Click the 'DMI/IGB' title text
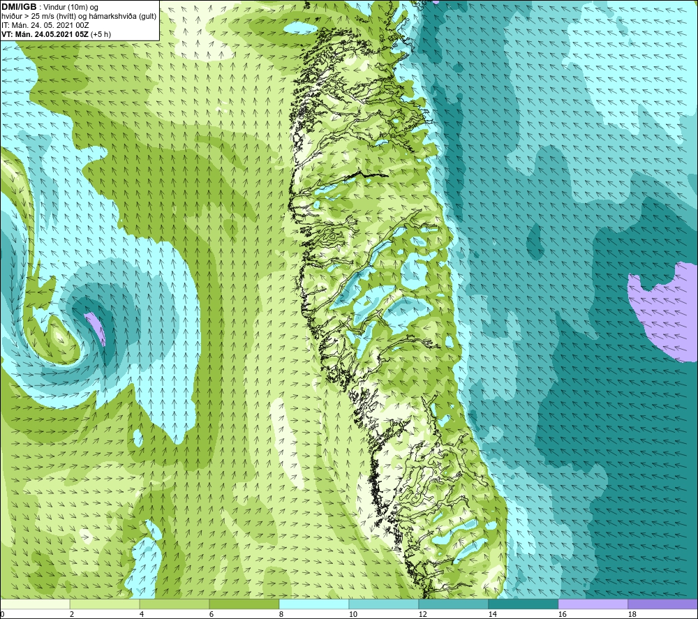 tap(19, 7)
